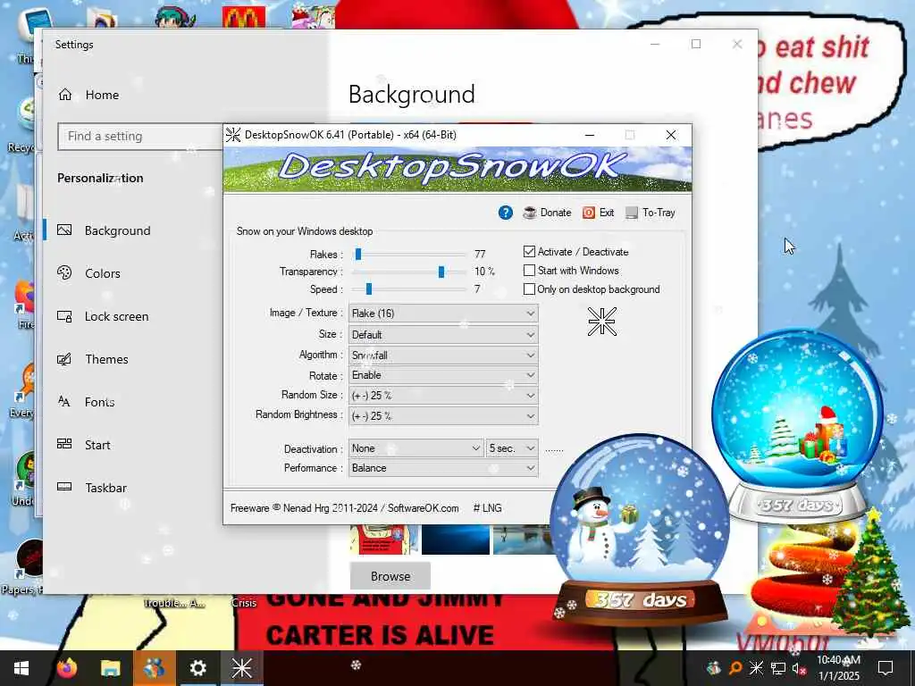The image size is (915, 686).
Task: Select the dark blue wallpaper thumbnail
Action: [456, 540]
